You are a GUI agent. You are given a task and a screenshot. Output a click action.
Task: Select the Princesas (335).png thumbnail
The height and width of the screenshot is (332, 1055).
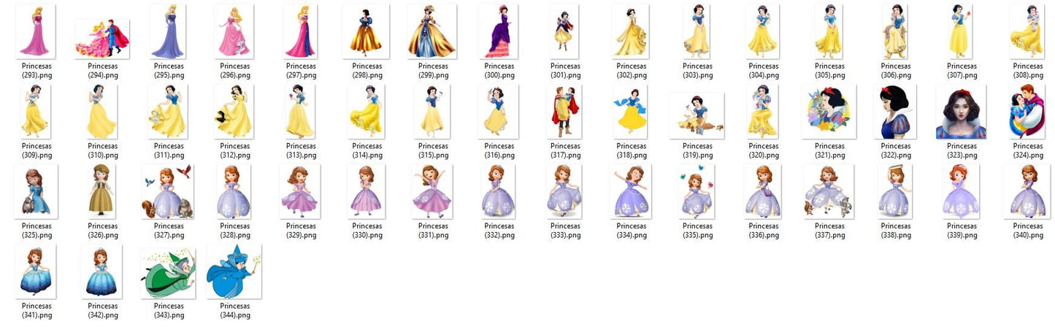(697, 191)
